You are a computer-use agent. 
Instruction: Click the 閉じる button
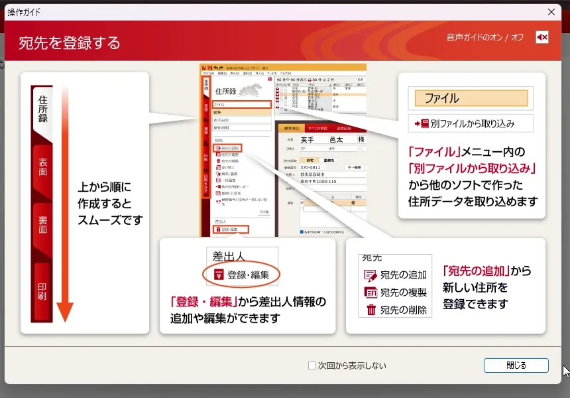pos(516,365)
